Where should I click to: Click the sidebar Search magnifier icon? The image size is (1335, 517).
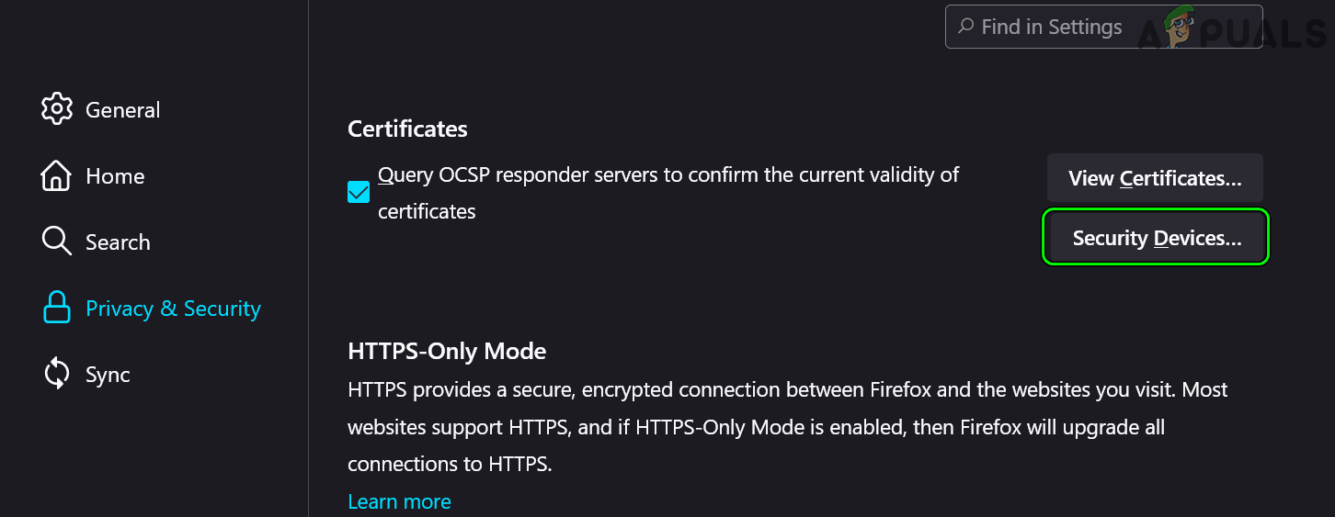[57, 242]
